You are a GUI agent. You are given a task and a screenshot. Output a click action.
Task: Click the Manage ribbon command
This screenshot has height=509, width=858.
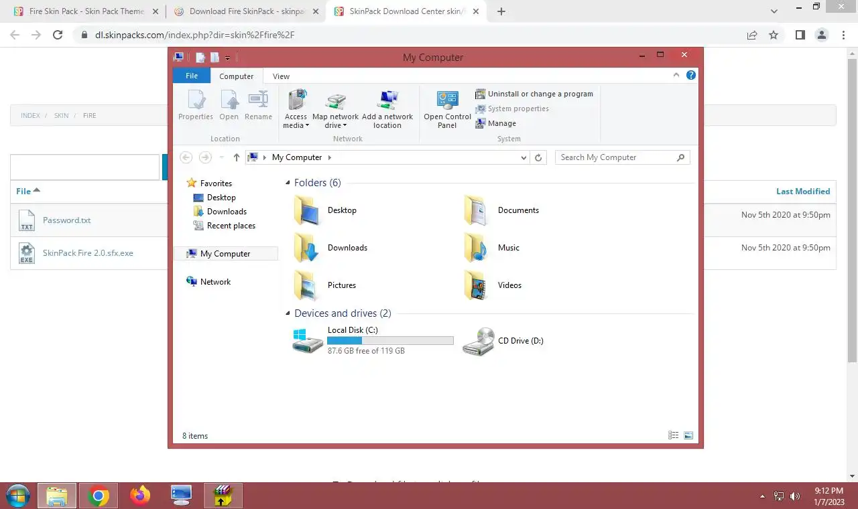click(495, 123)
